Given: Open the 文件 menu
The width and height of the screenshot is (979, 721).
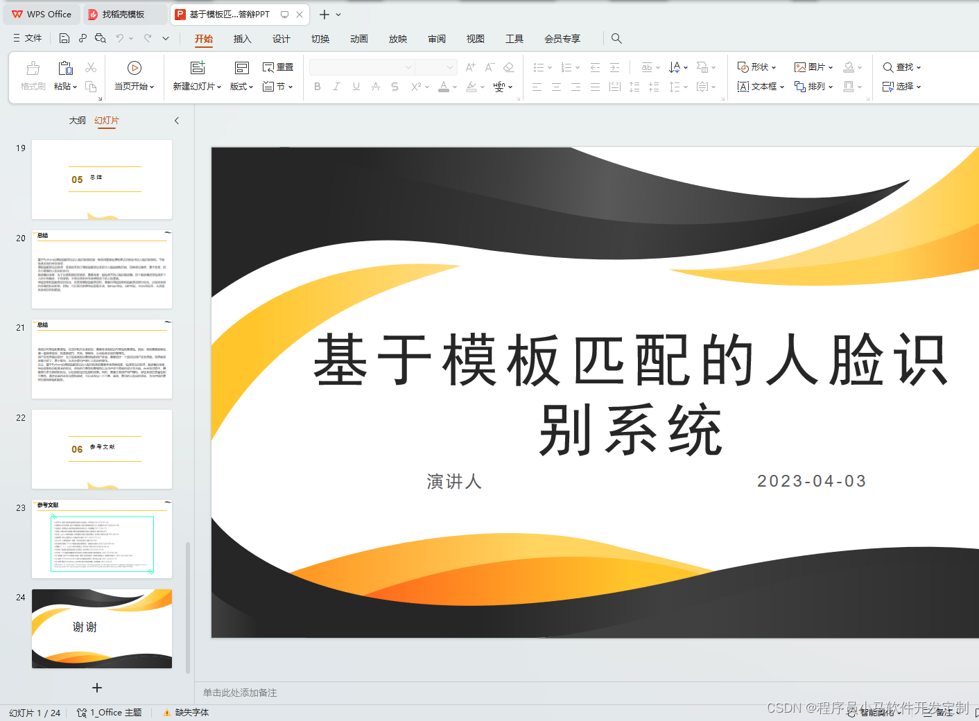Looking at the screenshot, I should click(27, 38).
